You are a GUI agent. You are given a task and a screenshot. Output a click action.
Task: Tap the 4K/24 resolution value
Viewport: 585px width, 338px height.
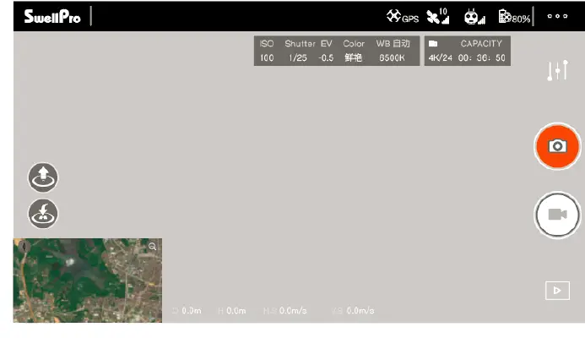441,58
